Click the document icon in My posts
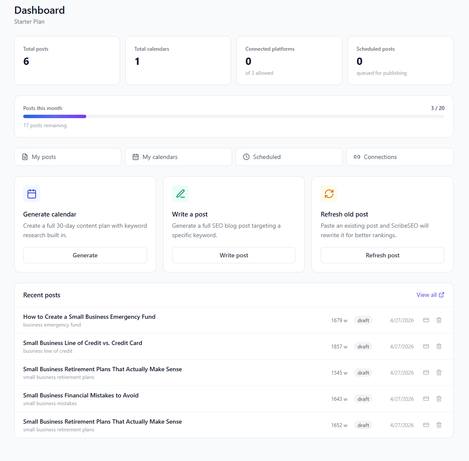 coord(25,157)
